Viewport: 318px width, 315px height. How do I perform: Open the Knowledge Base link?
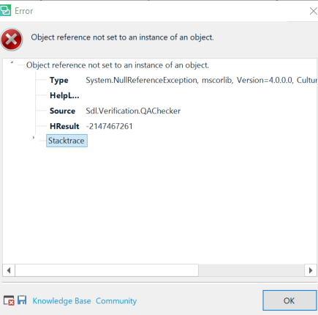[x=61, y=301]
